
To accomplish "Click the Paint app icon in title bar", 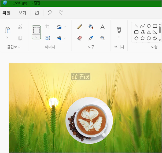I will pyautogui.click(x=5, y=3).
